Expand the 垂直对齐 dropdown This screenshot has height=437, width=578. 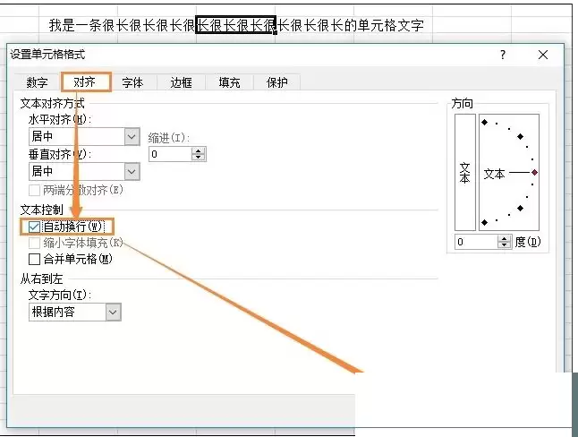132,172
